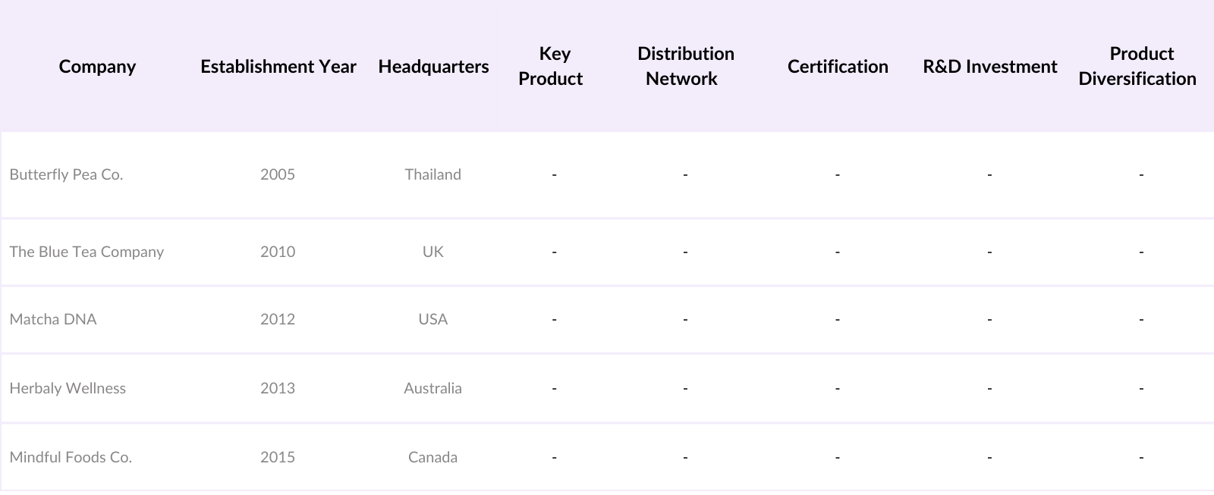Image resolution: width=1214 pixels, height=495 pixels.
Task: Select the R&D Investment header
Action: click(x=989, y=67)
